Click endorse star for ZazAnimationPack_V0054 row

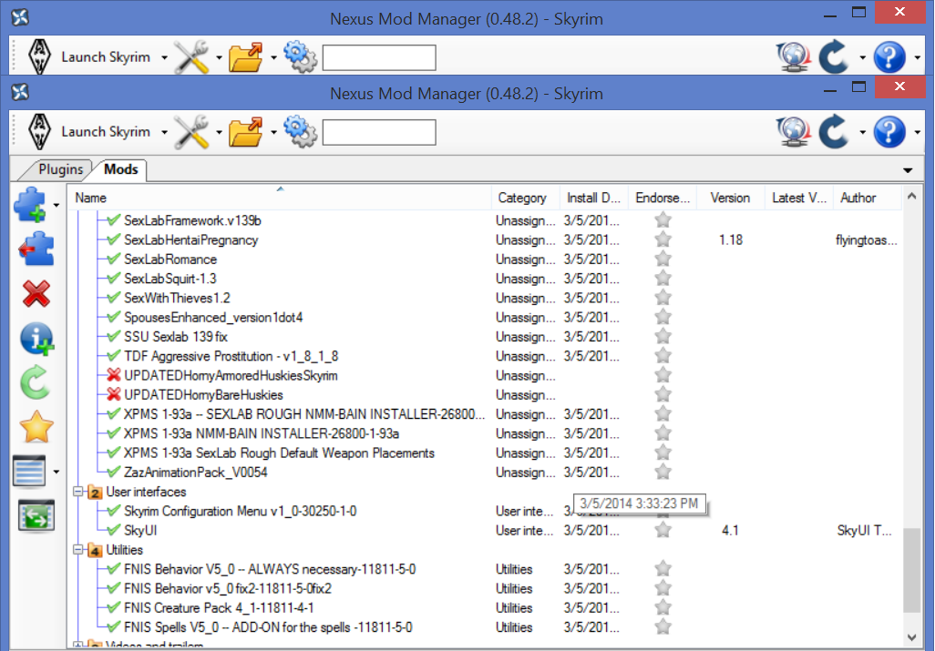[x=663, y=472]
